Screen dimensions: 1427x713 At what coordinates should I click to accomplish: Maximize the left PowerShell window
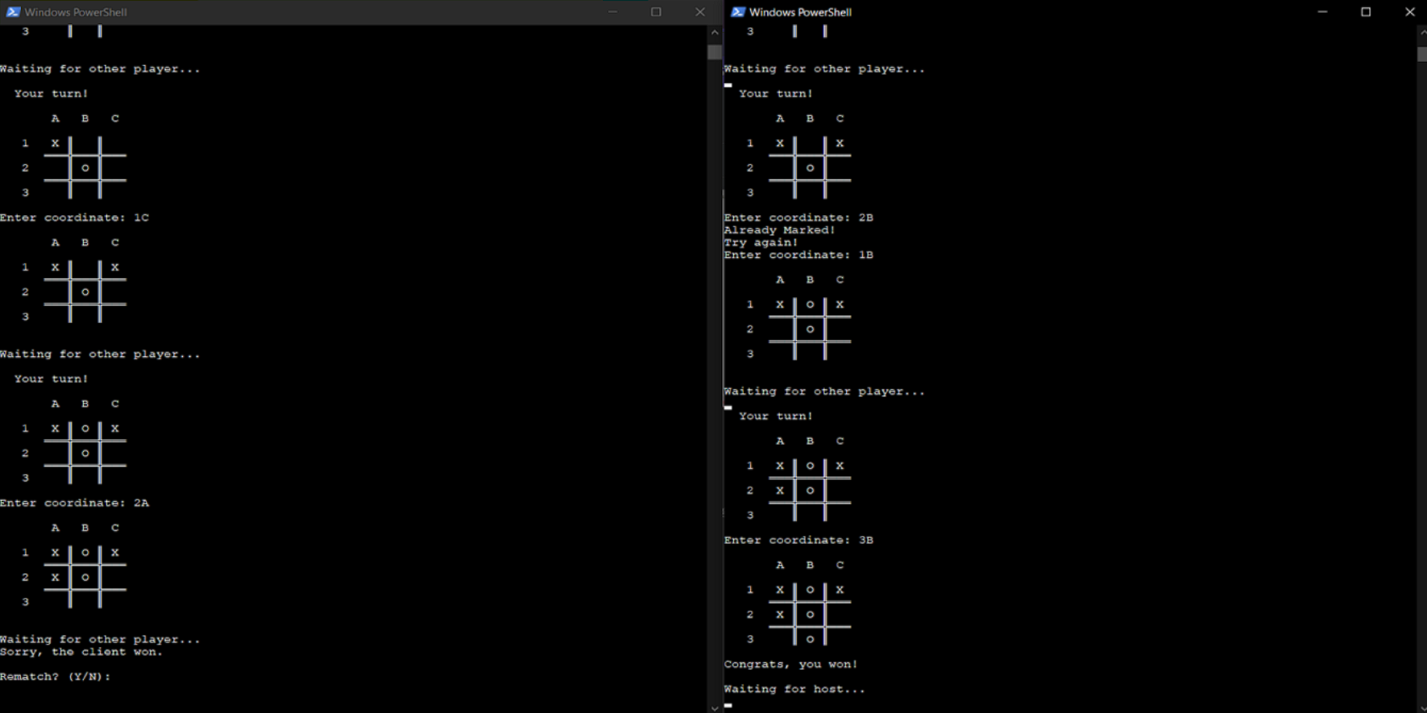(656, 12)
